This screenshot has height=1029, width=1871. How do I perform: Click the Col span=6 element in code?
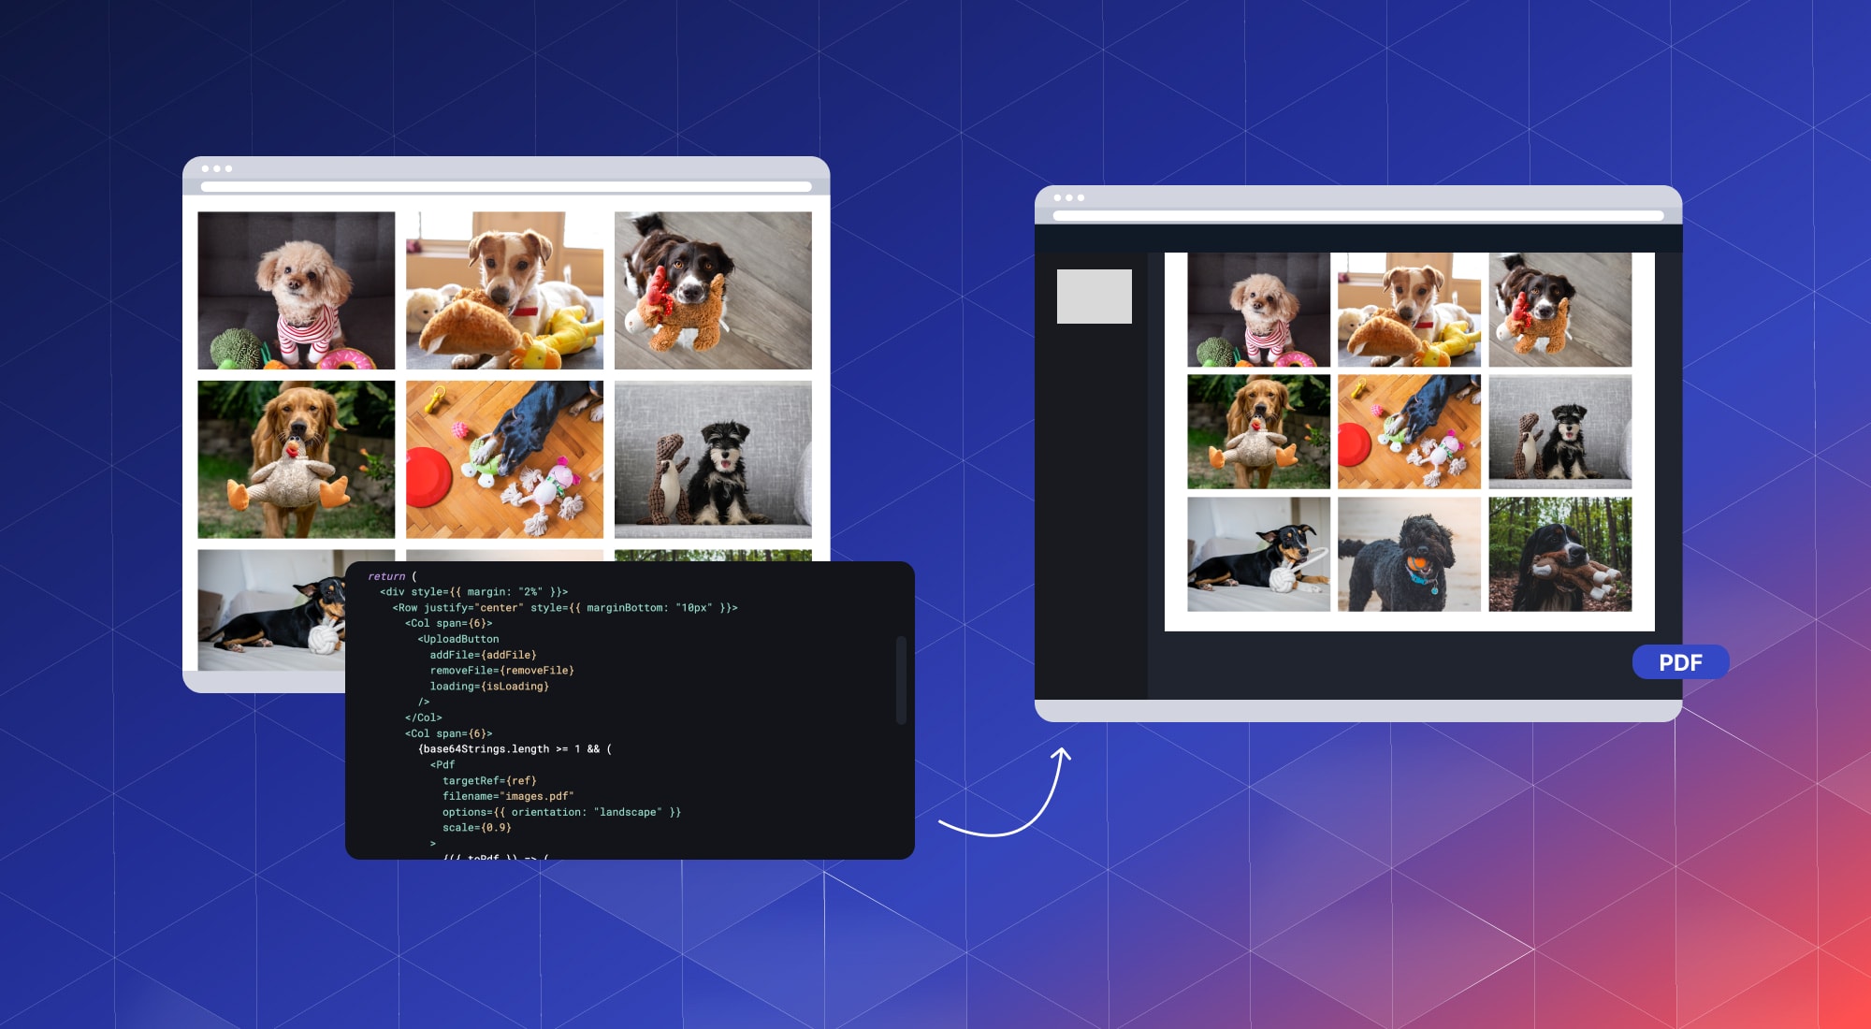coord(444,622)
